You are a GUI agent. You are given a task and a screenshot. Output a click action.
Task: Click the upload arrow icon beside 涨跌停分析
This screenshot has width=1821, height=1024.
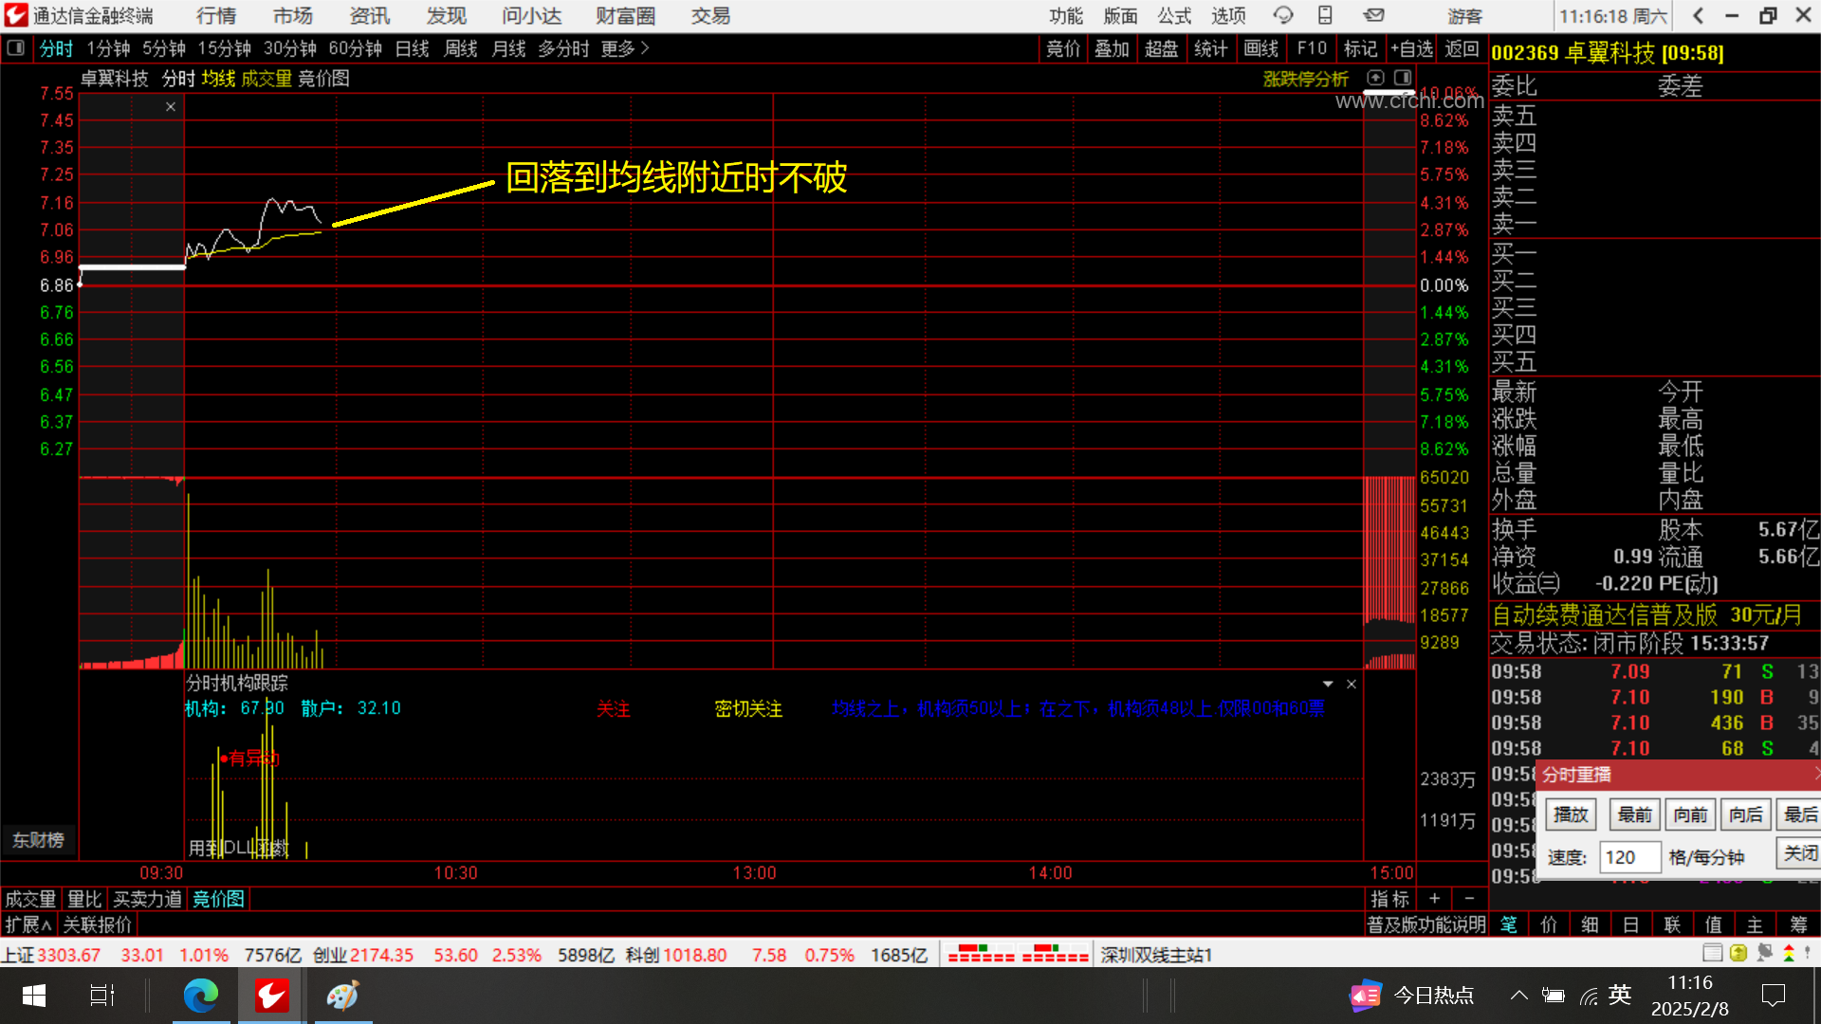coord(1376,78)
